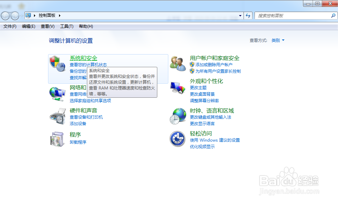Screen dimensions: 338x203
Task: Click the 硬件和声音 printer icon
Action: point(57,116)
